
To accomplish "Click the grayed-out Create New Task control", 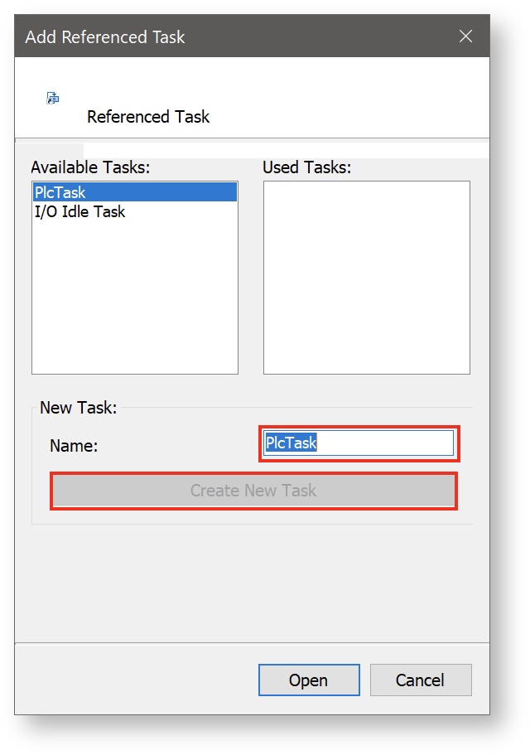I will coord(253,491).
